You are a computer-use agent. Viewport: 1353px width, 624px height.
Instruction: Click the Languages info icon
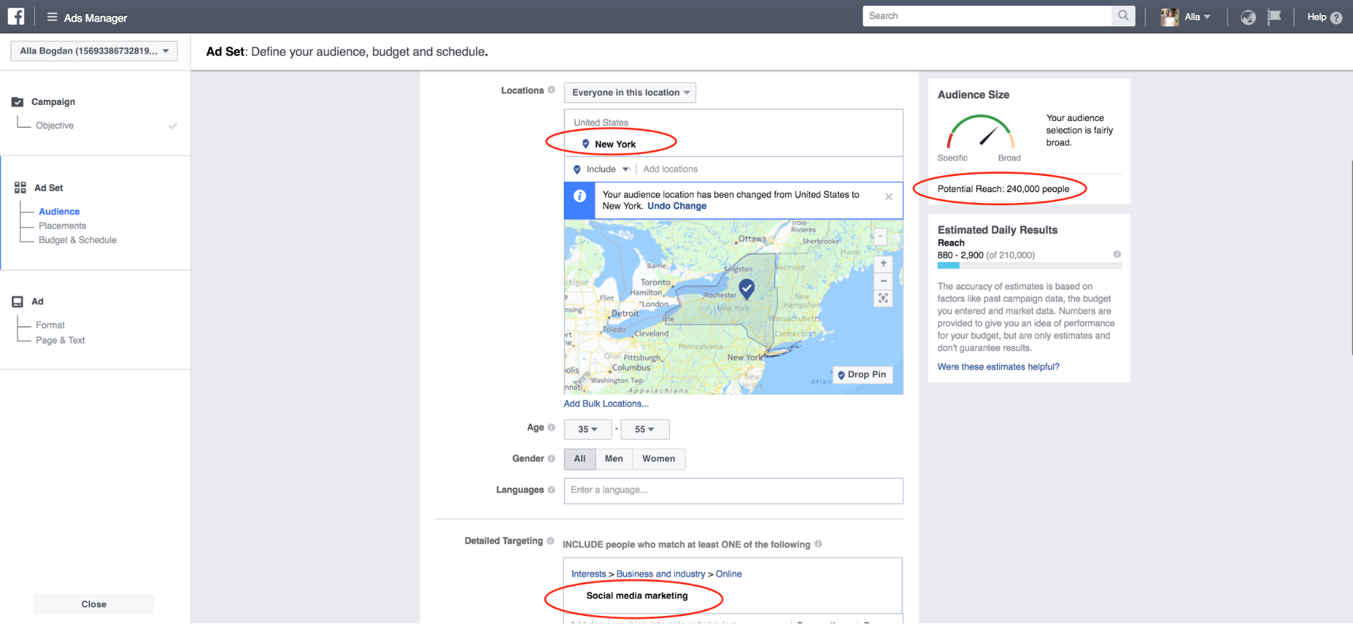pyautogui.click(x=552, y=489)
